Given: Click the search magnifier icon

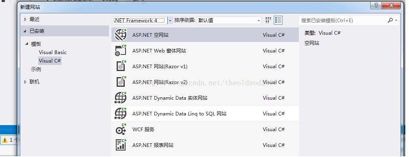Looking at the screenshot, I should (x=390, y=20).
